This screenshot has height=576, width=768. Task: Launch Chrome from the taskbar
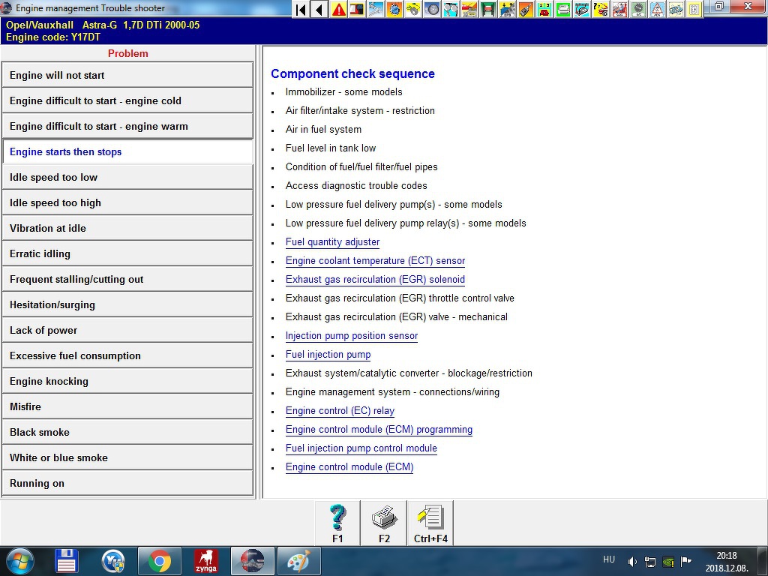[x=160, y=561]
